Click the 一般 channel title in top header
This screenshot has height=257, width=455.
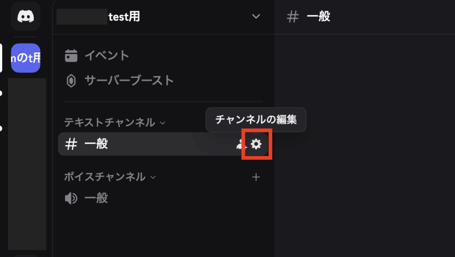[319, 16]
